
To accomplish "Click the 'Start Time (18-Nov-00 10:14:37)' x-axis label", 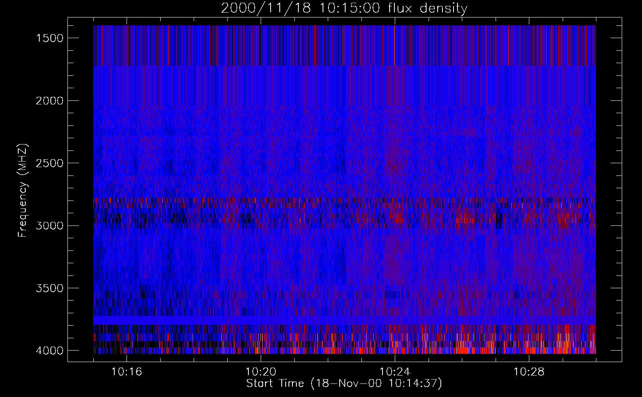I will point(344,384).
